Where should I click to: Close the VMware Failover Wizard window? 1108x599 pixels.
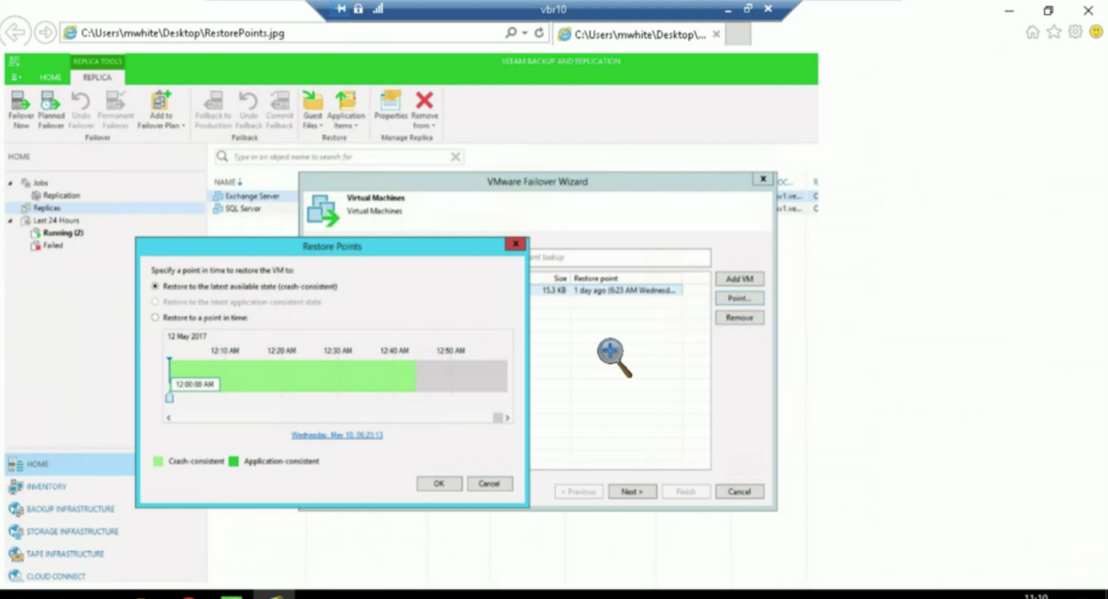pos(763,179)
